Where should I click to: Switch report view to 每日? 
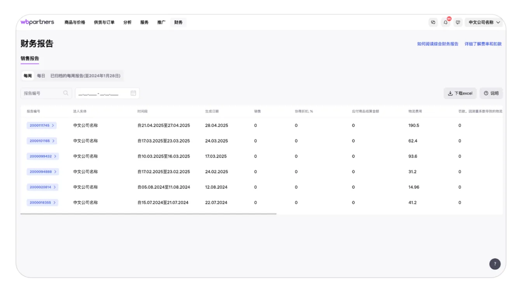pos(41,76)
